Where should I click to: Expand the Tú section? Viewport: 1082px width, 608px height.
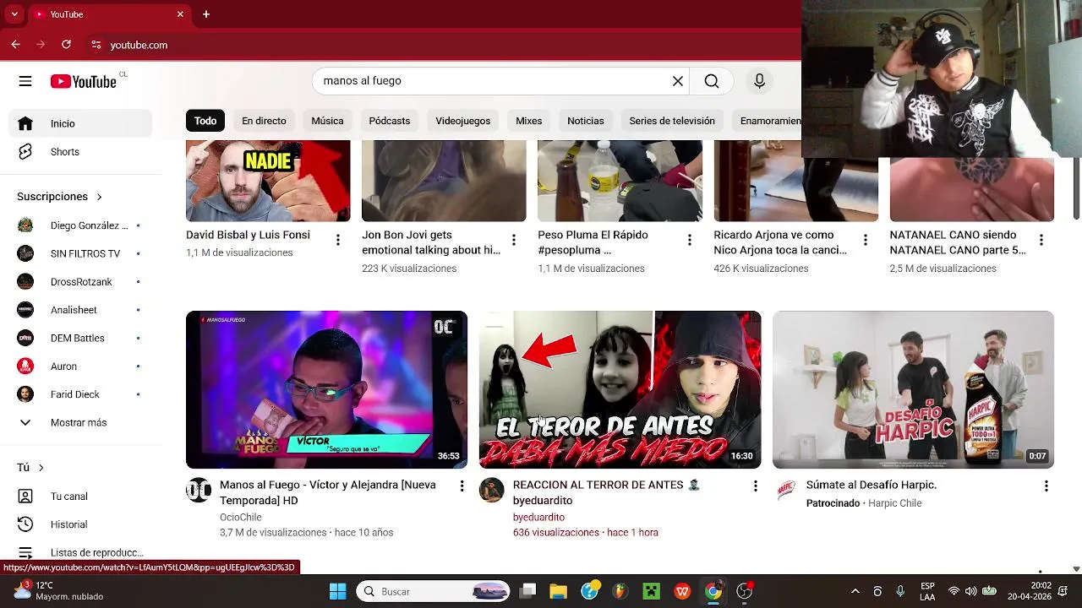click(30, 468)
